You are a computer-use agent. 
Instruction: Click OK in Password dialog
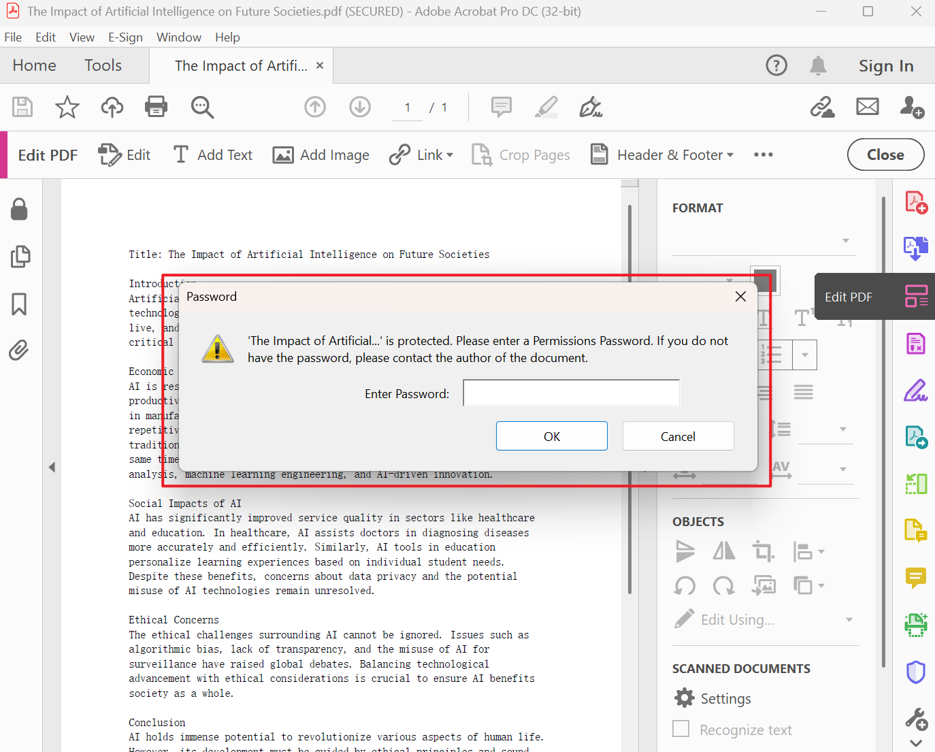coord(552,436)
